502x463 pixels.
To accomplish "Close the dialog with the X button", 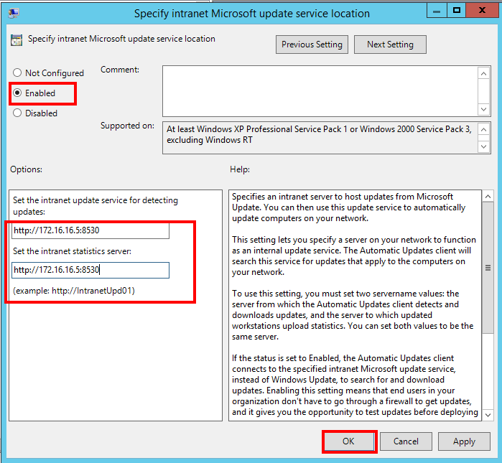I will tap(482, 11).
